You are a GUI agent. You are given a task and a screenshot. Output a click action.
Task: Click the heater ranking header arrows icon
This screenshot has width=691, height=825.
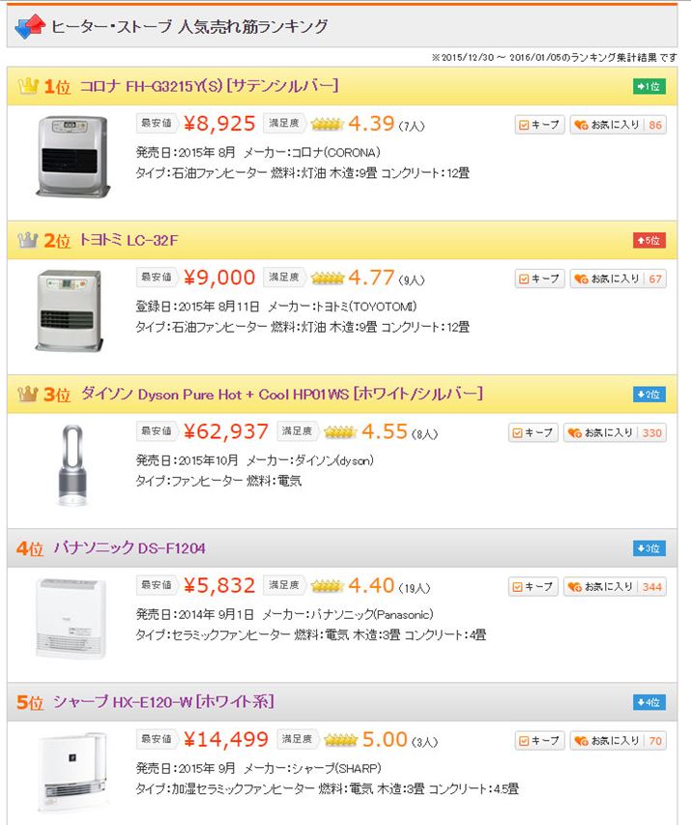[x=30, y=26]
